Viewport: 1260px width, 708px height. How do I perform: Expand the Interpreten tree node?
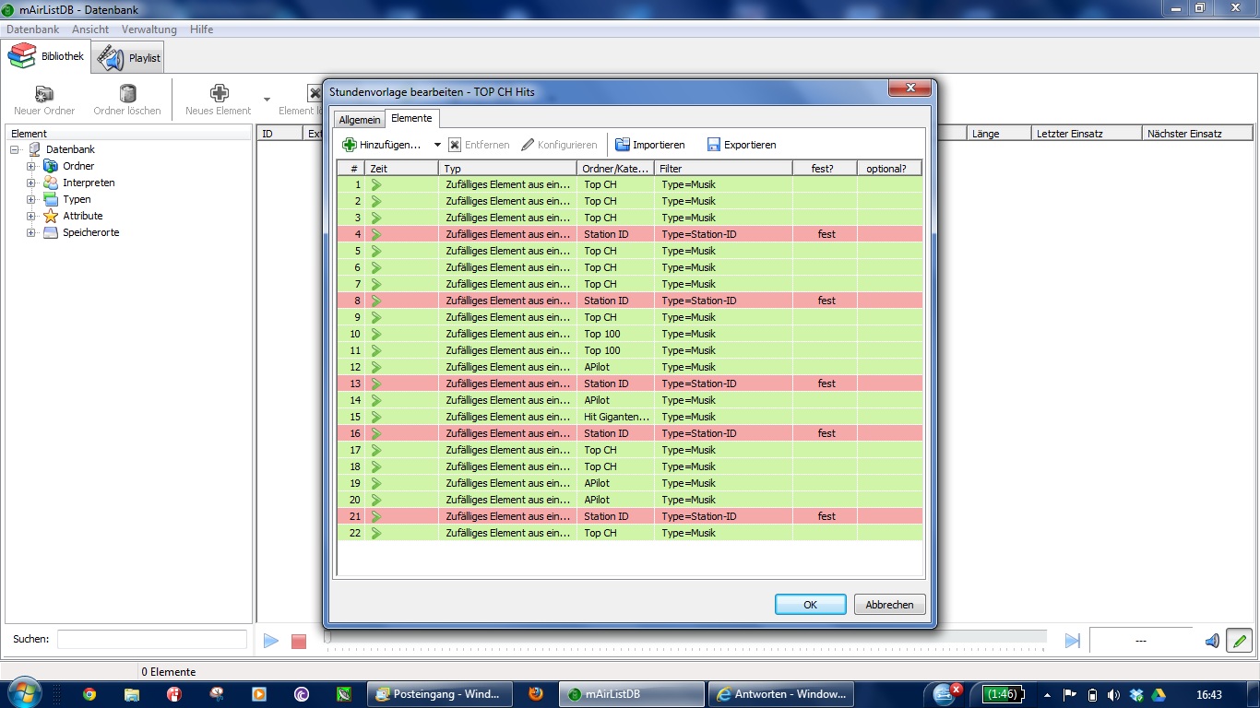(30, 183)
